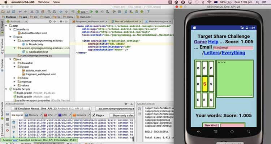Image resolution: width=271 pixels, height=144 pixels.
Task: Click the Redo arrow icon
Action: 25,12
